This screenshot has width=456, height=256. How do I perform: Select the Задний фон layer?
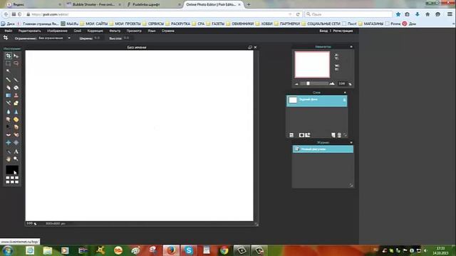tap(316, 101)
